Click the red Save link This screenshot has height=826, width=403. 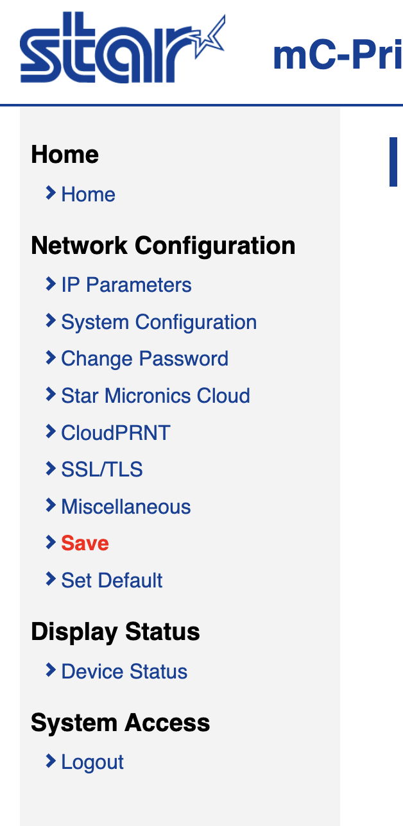pos(85,543)
